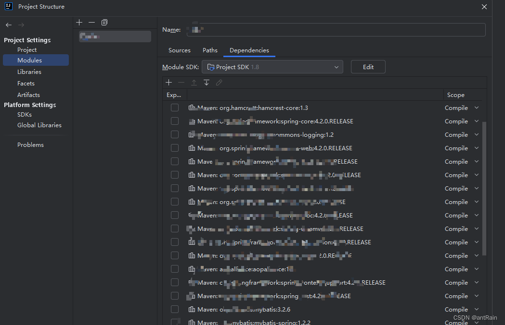Tick the export checkbox for commons-logging:1.2

(175, 134)
